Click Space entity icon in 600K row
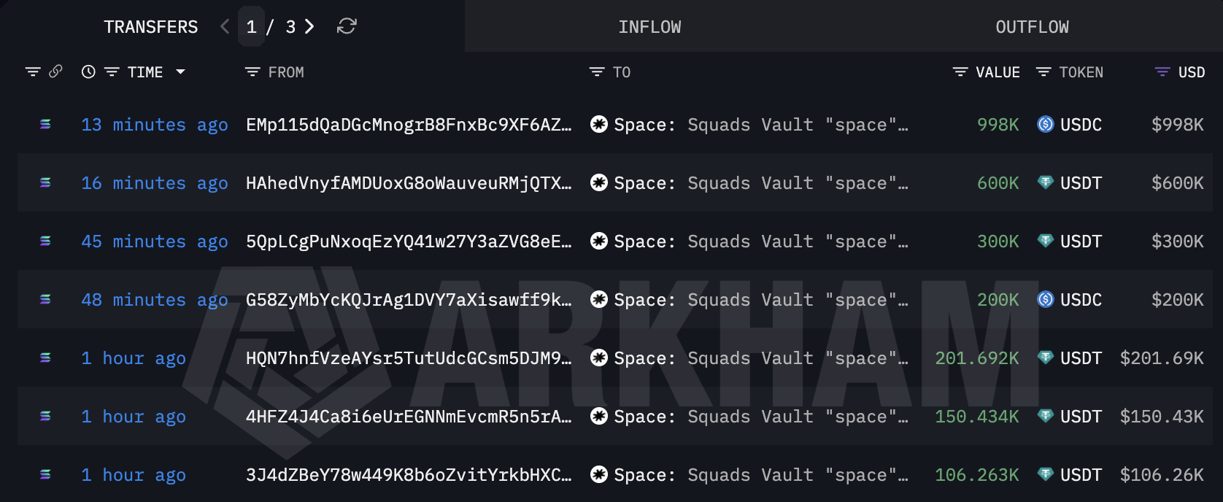 coord(599,183)
